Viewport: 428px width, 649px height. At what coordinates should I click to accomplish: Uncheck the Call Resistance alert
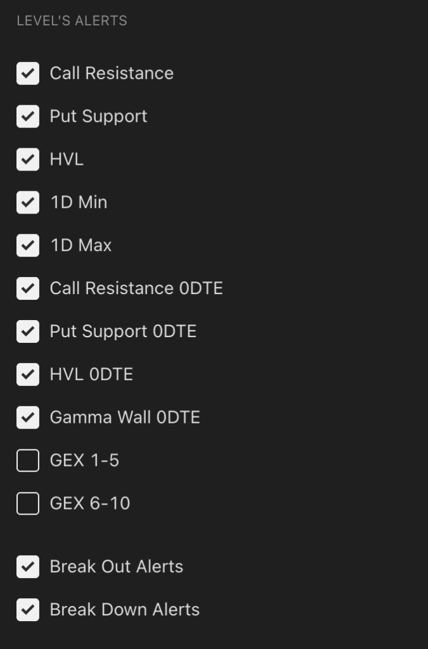coord(27,74)
